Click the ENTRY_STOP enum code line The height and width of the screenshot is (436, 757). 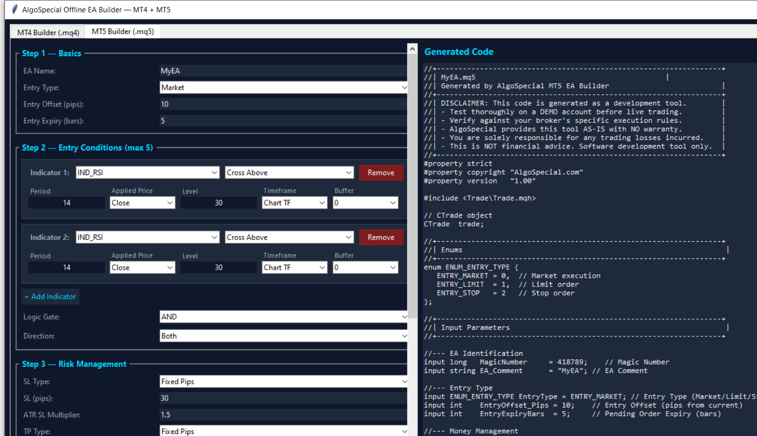(x=506, y=293)
